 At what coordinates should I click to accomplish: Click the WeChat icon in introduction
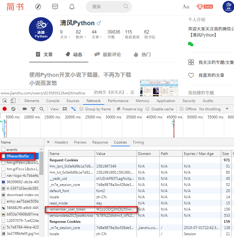pyautogui.click(x=191, y=44)
